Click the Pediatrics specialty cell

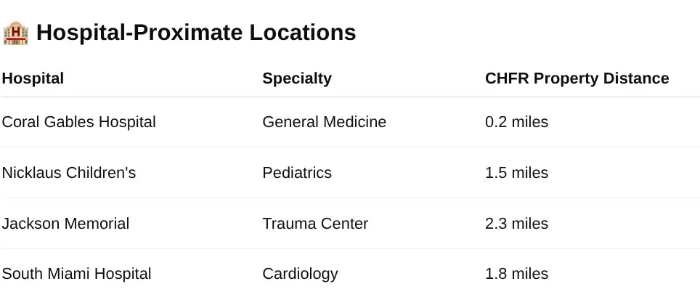pyautogui.click(x=297, y=173)
